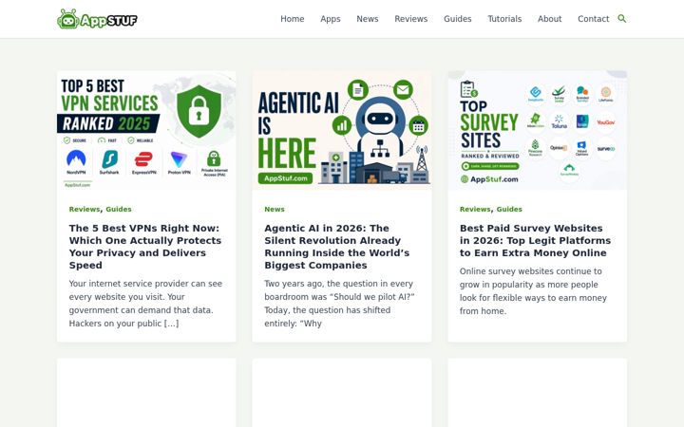Open 'The 5 Best VPNs Right Now' headline
This screenshot has width=684, height=427.
(x=145, y=247)
